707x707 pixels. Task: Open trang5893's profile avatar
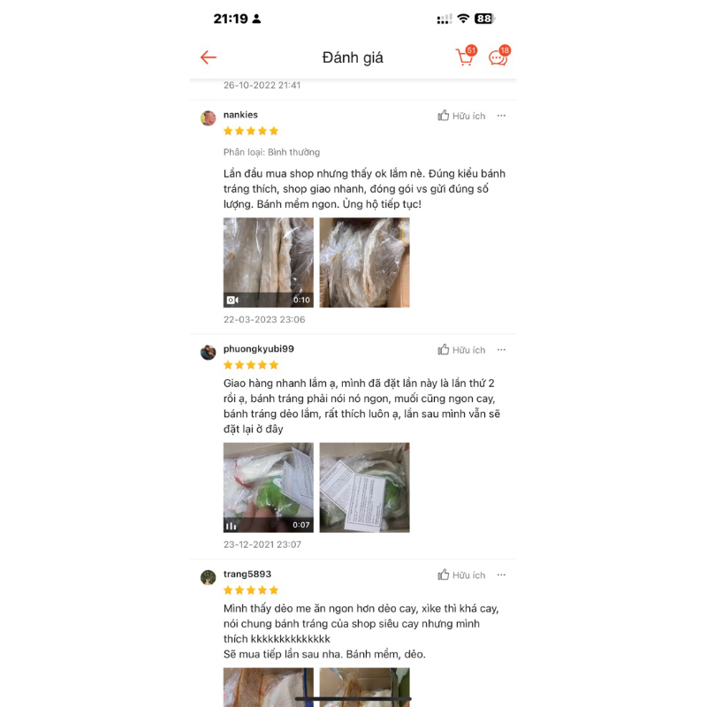click(208, 577)
